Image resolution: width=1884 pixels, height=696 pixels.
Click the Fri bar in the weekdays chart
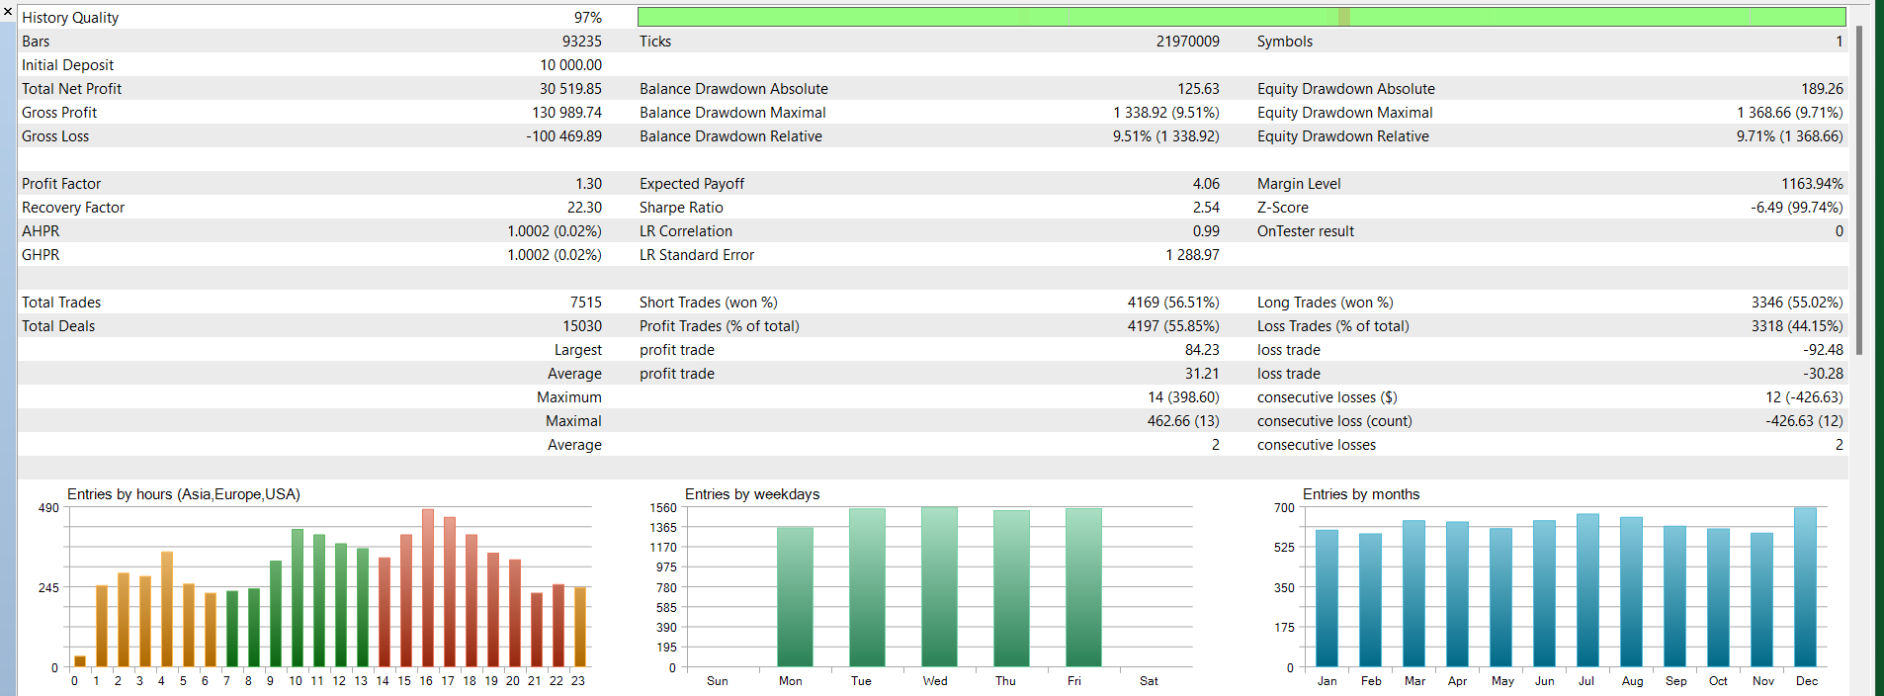click(1083, 588)
